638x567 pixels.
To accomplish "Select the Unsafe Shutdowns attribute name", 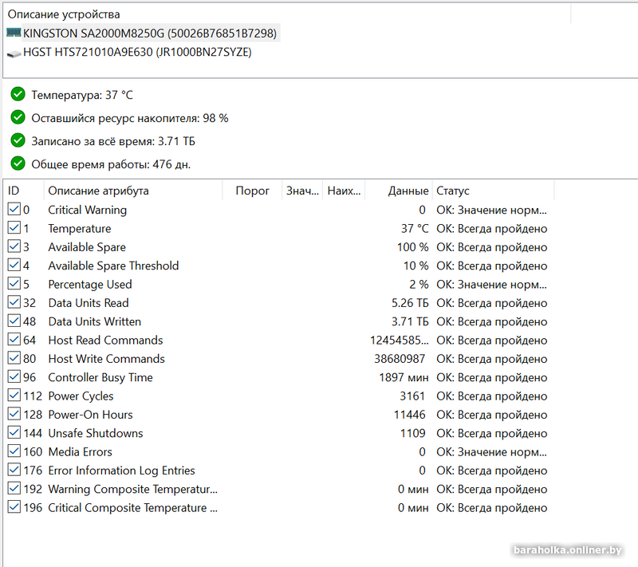I will coord(96,433).
